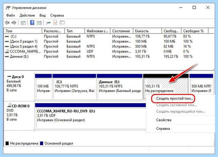Click the 83 % free percentage cell

[187, 37]
